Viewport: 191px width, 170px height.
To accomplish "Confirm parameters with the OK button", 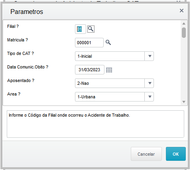I will coord(176,154).
